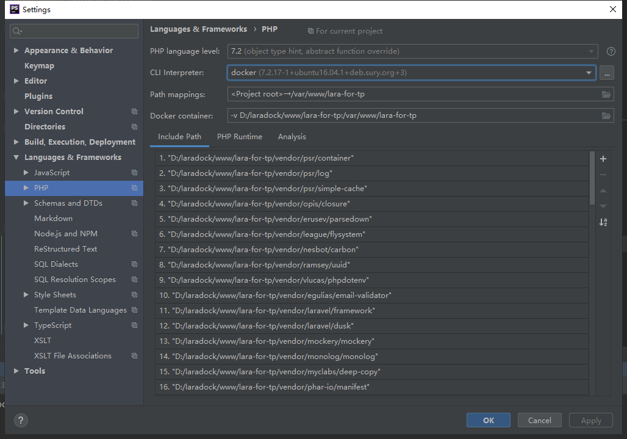This screenshot has width=627, height=439.
Task: Click PHP language level help icon
Action: pyautogui.click(x=611, y=51)
